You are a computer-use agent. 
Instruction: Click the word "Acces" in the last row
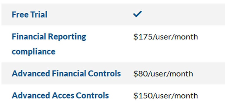[x=63, y=96]
